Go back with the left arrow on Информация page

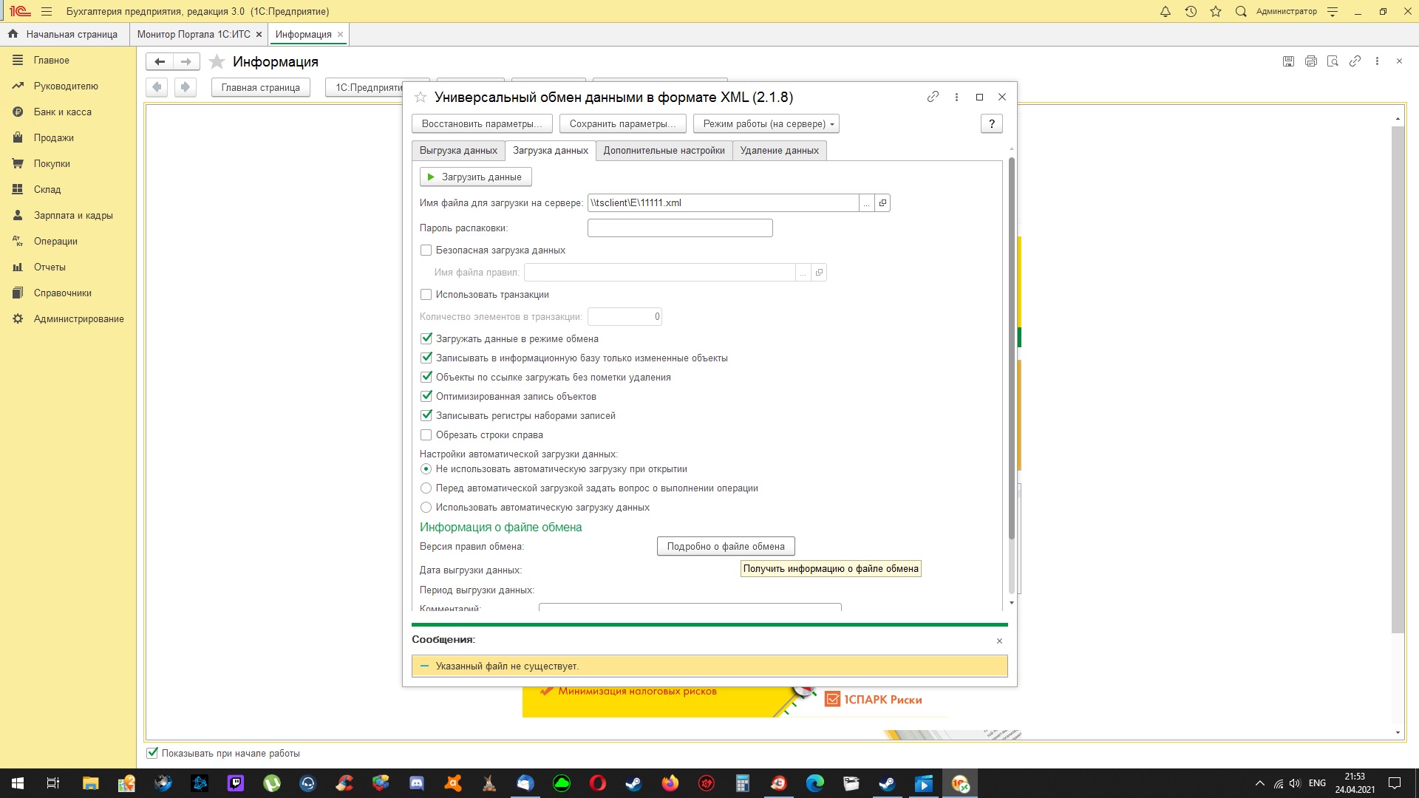[160, 61]
